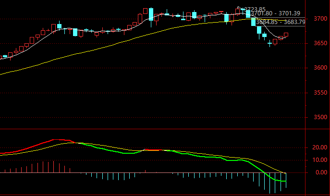Select the cyan doji candle at the chart low
Screen dimensions: 330x196
click(x=270, y=43)
